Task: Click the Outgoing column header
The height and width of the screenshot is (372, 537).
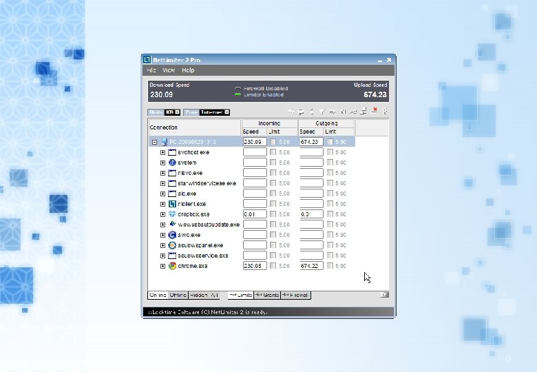Action: (x=326, y=123)
